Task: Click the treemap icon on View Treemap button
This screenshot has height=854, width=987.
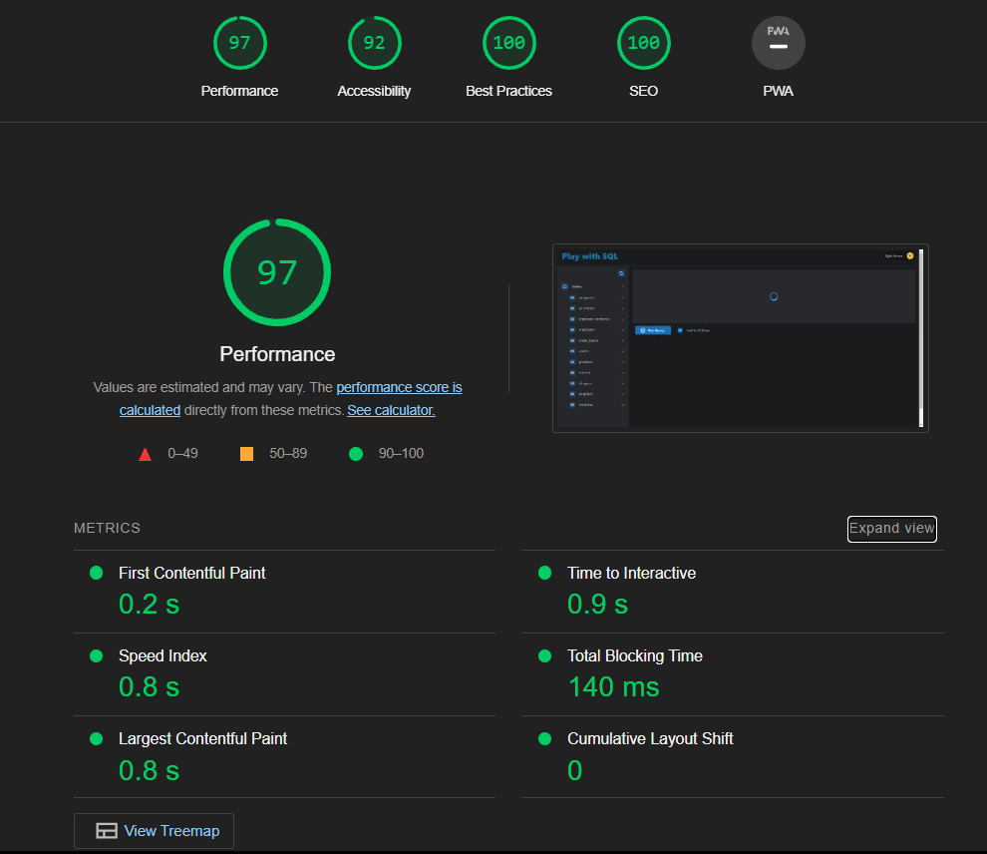Action: point(105,830)
